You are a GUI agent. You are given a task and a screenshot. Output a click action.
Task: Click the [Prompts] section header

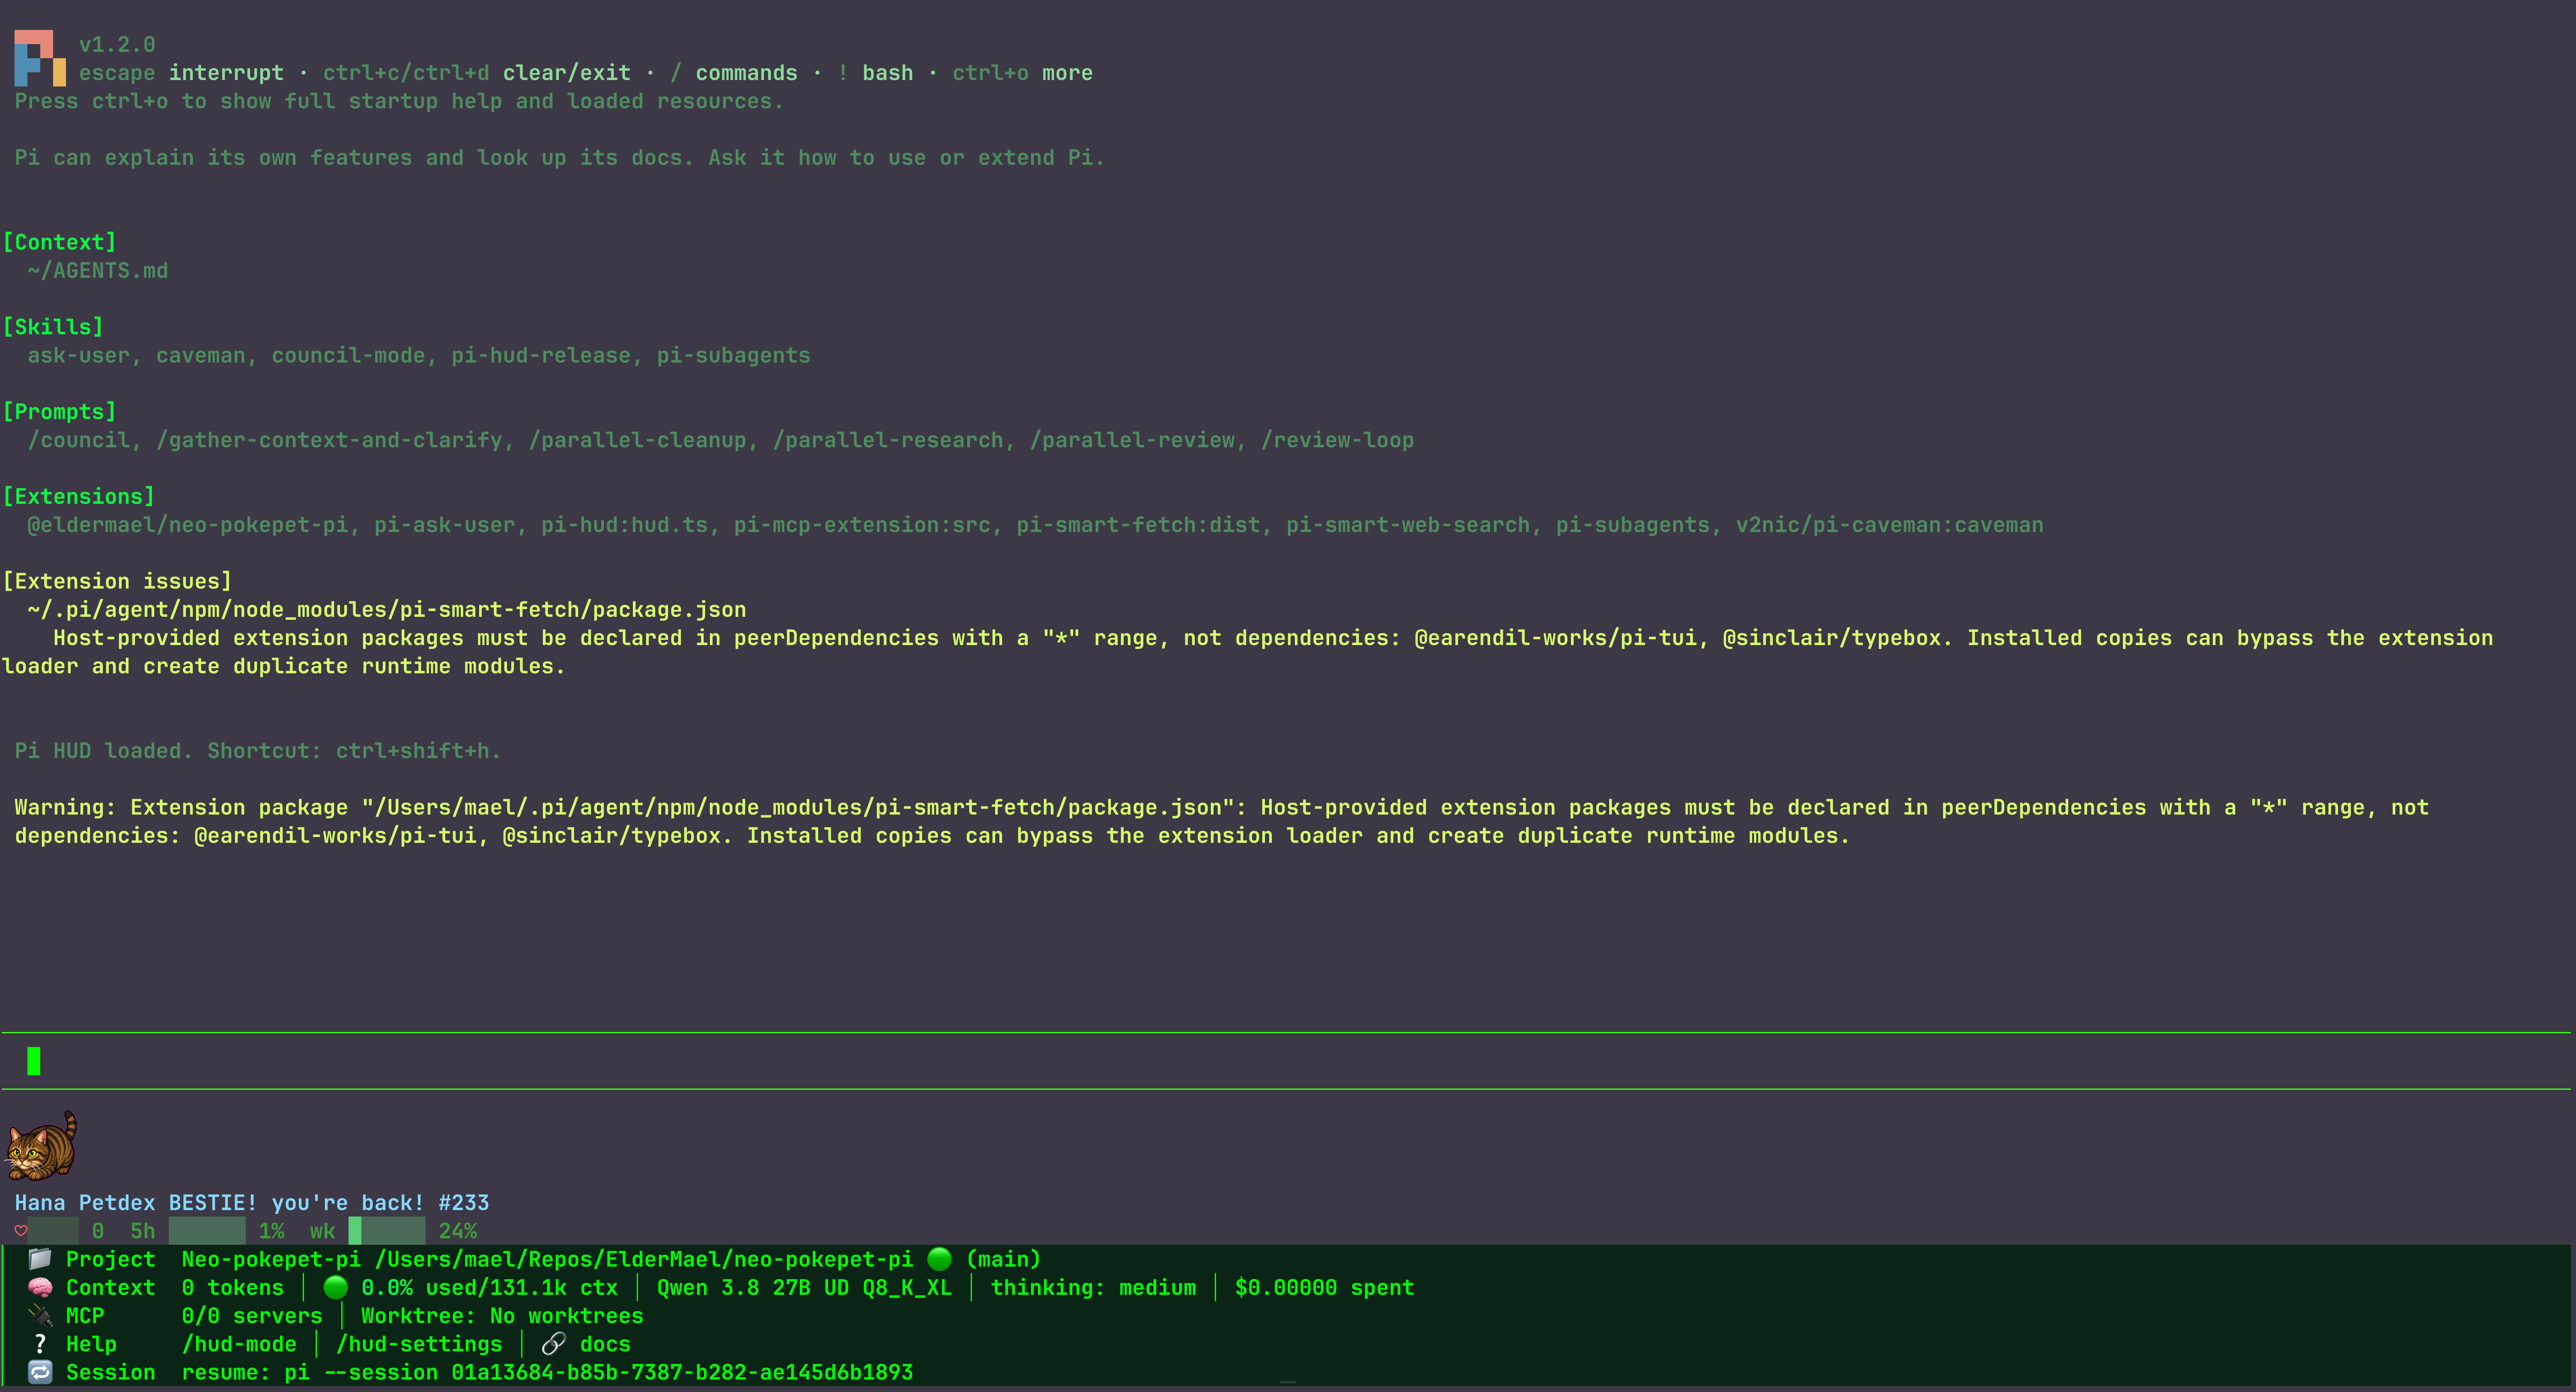coord(60,412)
